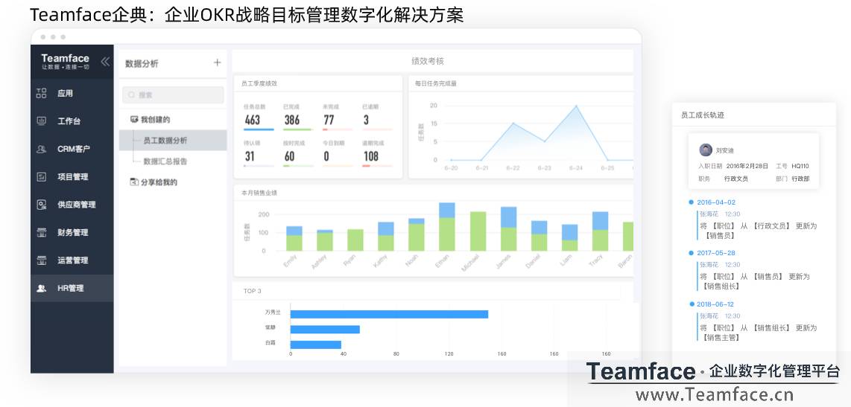Screen dimensions: 851x407
Task: Open 应用 menu item
Action: coord(72,93)
